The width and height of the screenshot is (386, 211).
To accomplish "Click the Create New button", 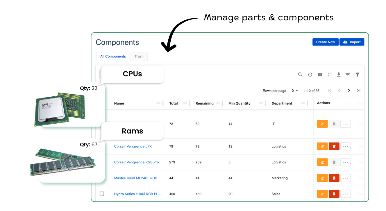I will [326, 42].
